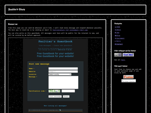Click into the Message text area
The width and height of the screenshot is (151, 113).
point(63,82)
